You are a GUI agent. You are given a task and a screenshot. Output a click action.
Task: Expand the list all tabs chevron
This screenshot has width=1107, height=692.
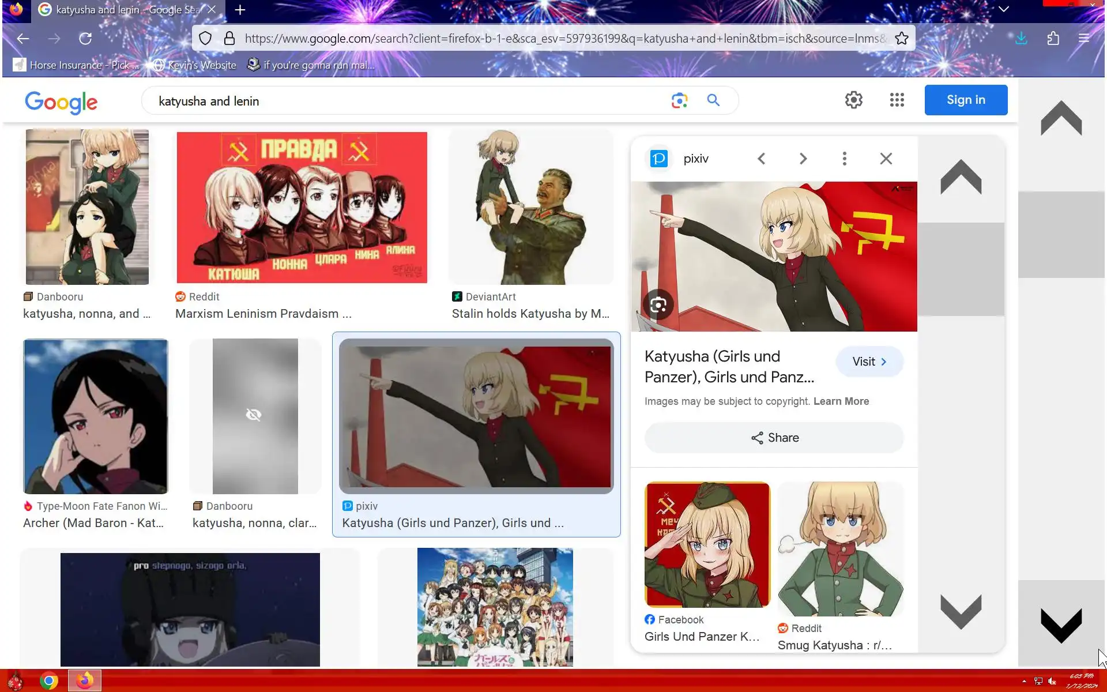1003,9
